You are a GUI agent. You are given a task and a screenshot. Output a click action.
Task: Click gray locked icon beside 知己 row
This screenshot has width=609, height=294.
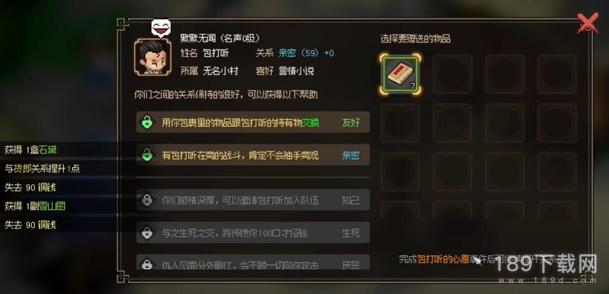[147, 200]
